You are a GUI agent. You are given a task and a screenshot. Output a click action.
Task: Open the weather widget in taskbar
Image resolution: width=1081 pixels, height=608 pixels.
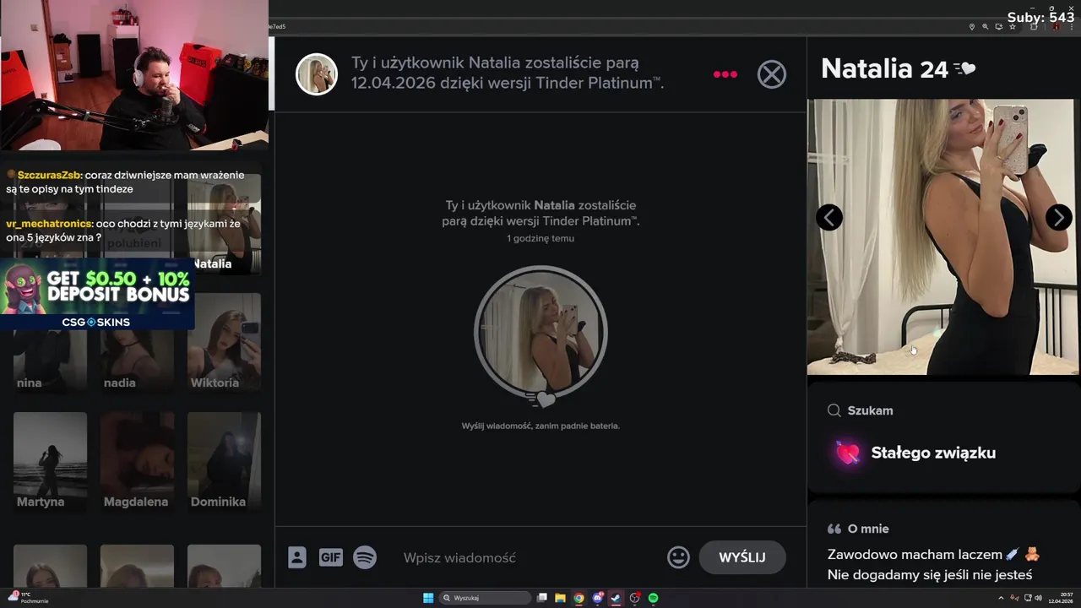click(x=27, y=598)
